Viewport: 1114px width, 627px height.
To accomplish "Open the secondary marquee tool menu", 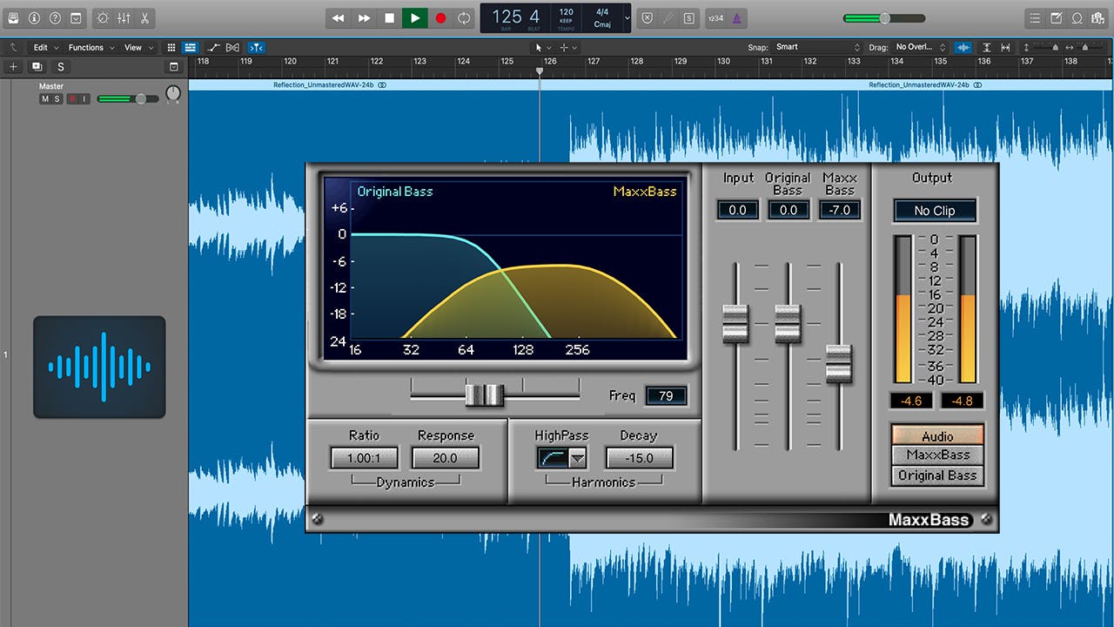I will click(x=567, y=47).
